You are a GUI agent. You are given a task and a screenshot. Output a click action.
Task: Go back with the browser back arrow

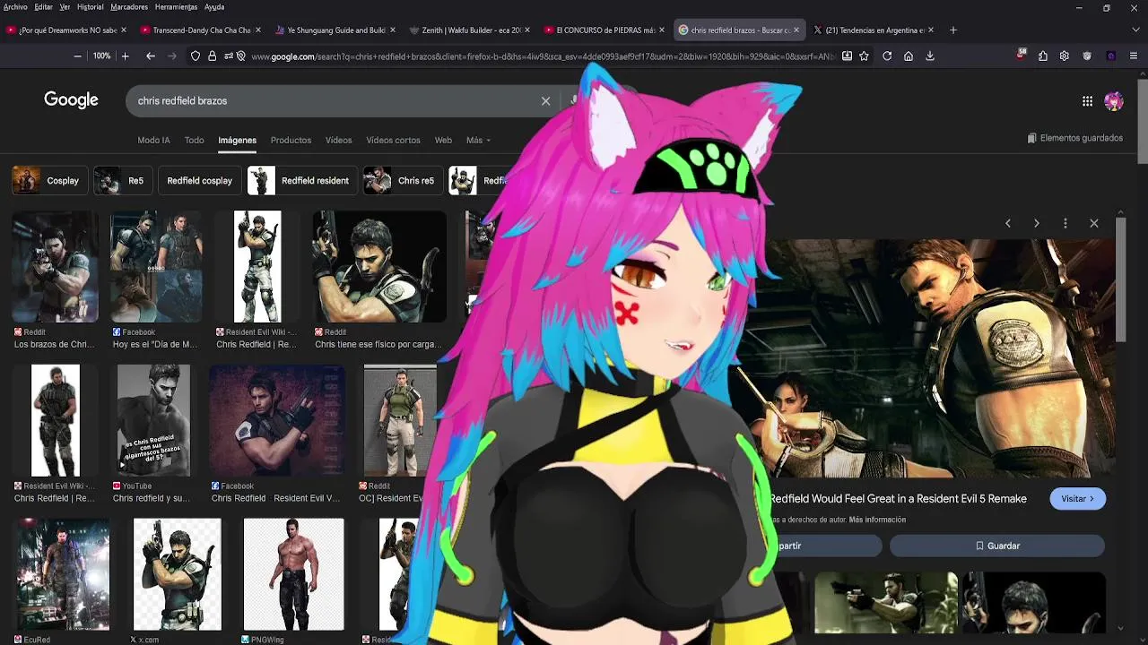(x=151, y=56)
